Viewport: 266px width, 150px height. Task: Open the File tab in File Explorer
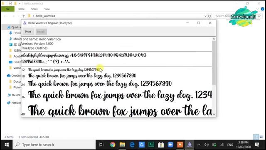click(7, 9)
